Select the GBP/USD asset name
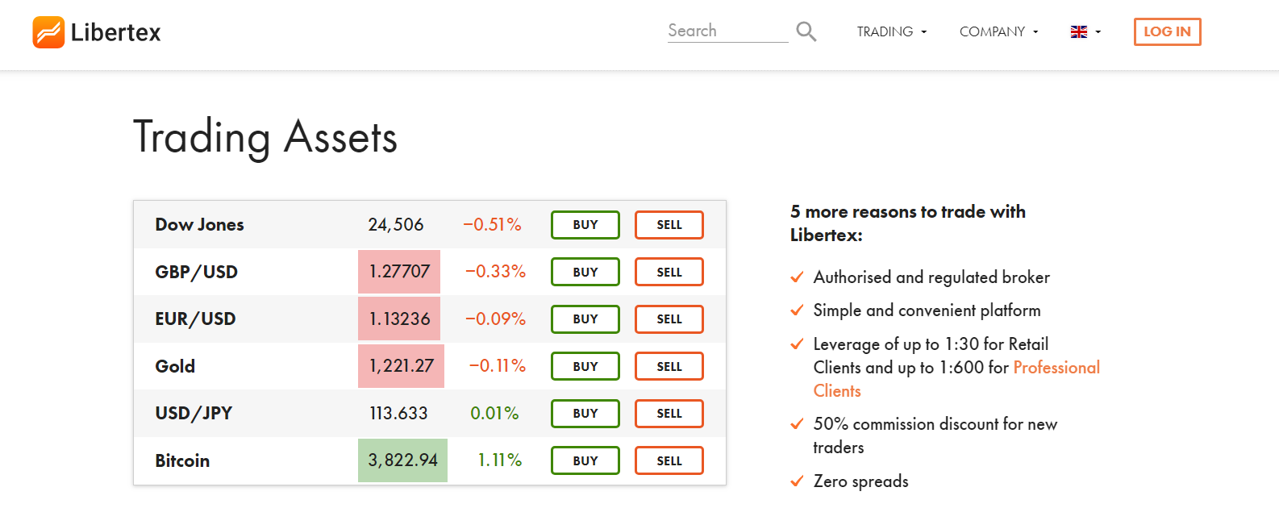The height and width of the screenshot is (529, 1279). click(x=196, y=273)
